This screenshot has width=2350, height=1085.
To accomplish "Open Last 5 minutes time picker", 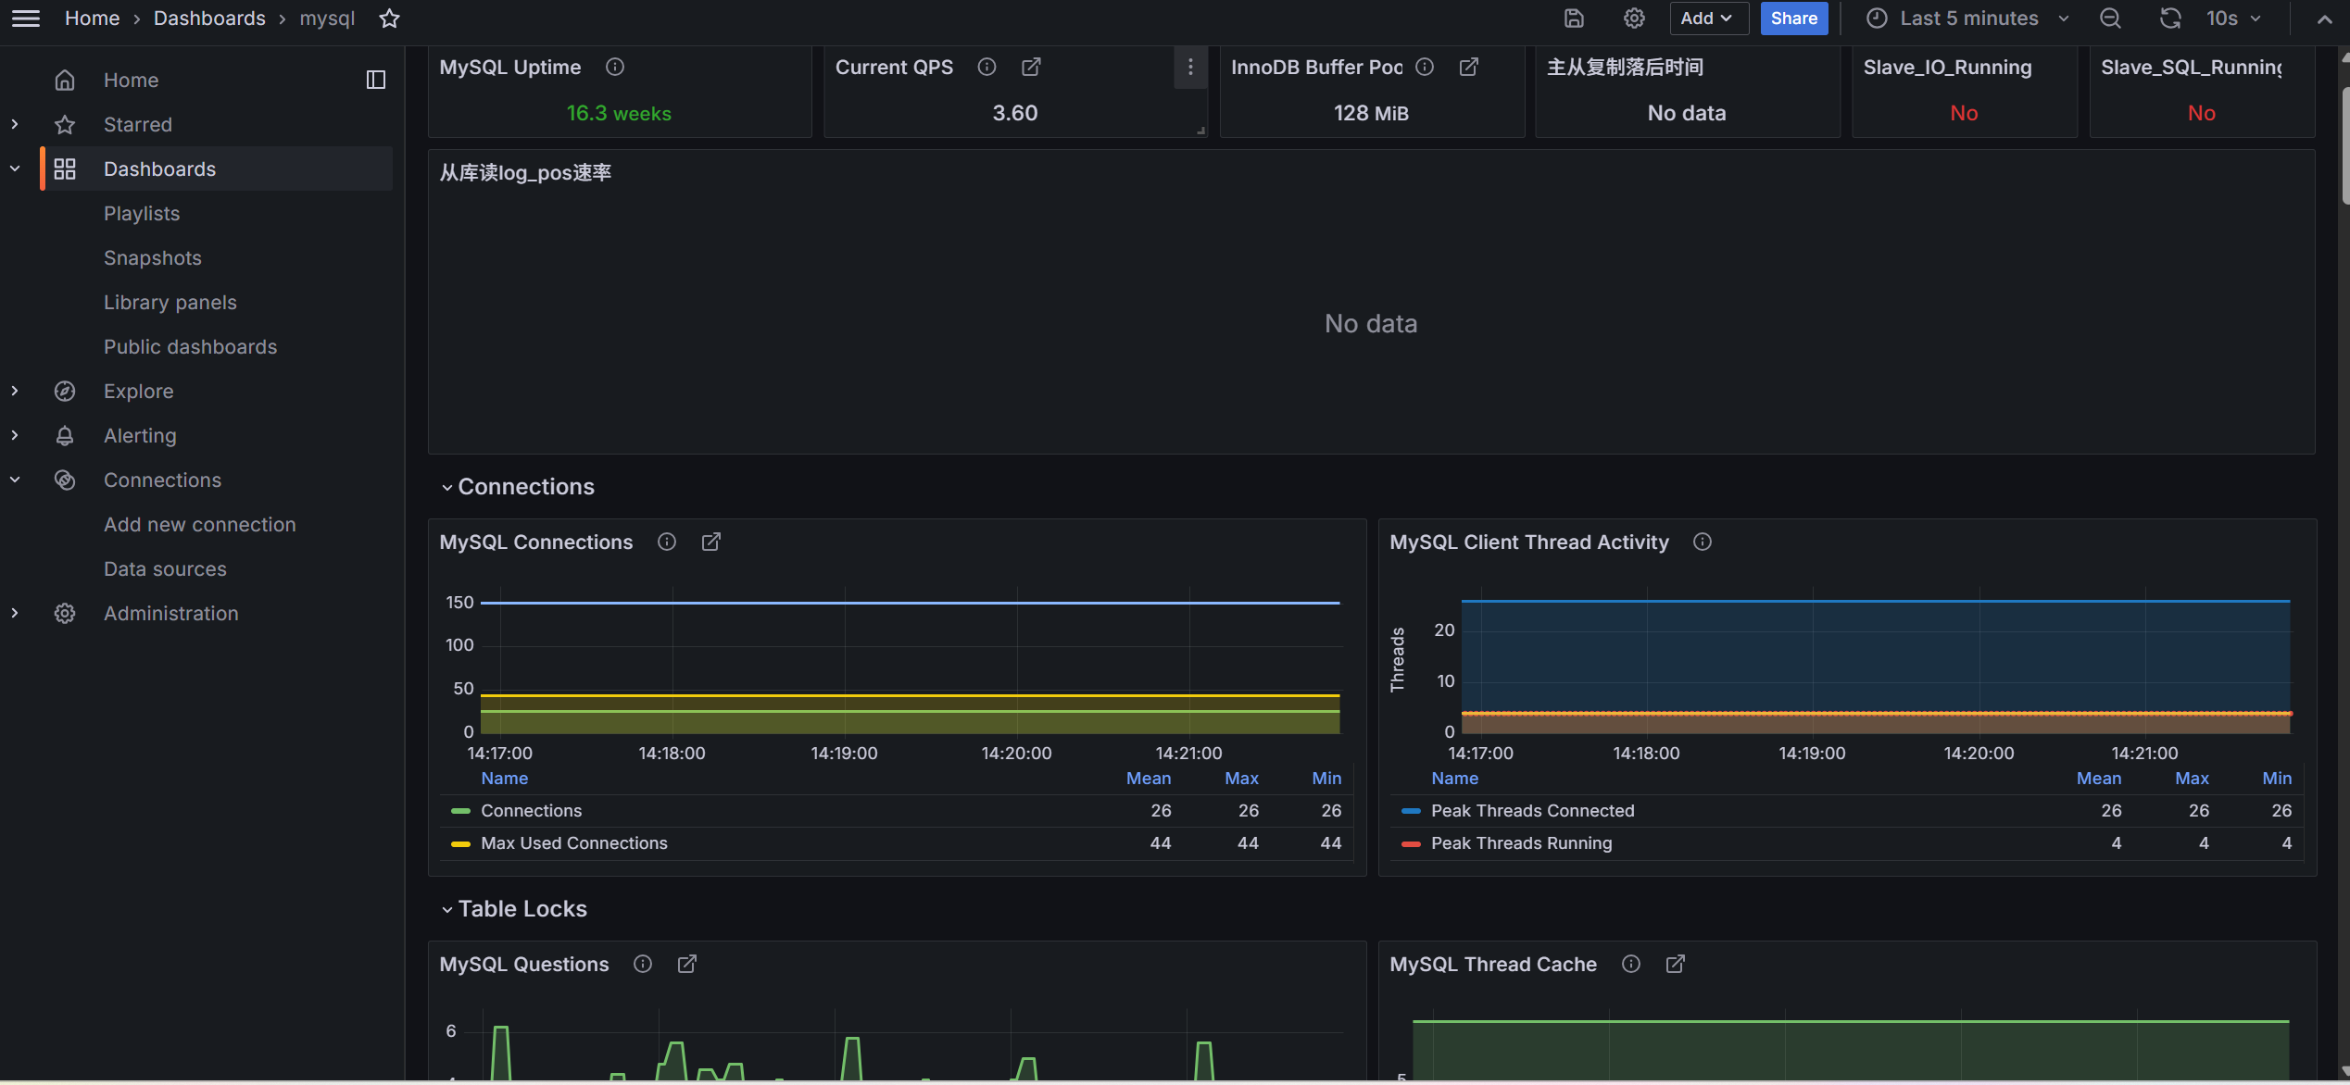I will (1968, 19).
